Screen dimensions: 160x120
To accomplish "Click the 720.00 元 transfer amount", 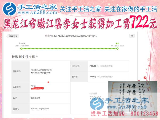I will [x=94, y=66].
